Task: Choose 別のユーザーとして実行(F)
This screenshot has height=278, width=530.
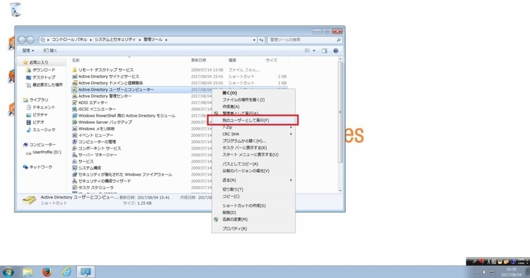Action: [254, 120]
